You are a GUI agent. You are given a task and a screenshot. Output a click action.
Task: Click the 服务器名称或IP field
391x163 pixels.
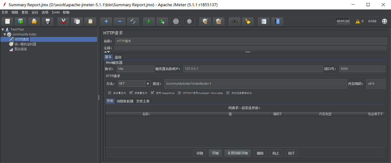(253, 69)
